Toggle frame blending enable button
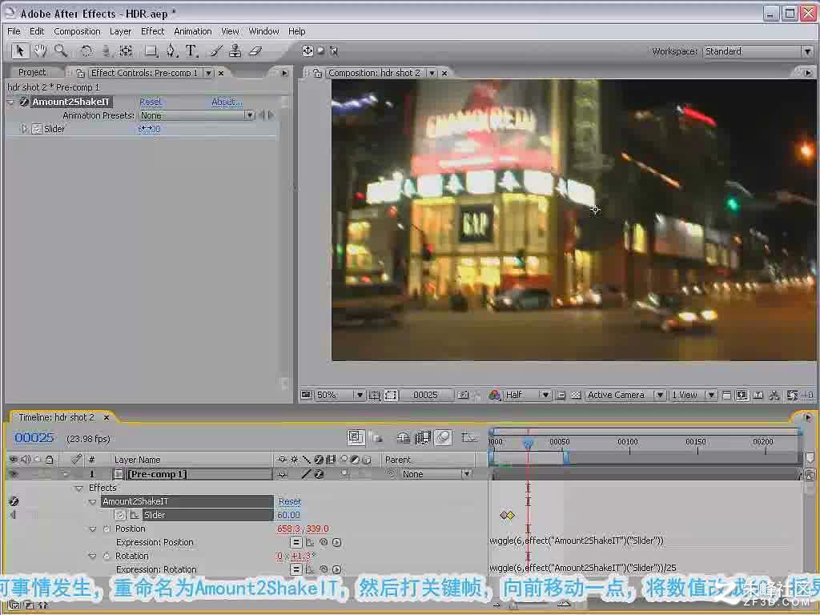 pyautogui.click(x=423, y=438)
